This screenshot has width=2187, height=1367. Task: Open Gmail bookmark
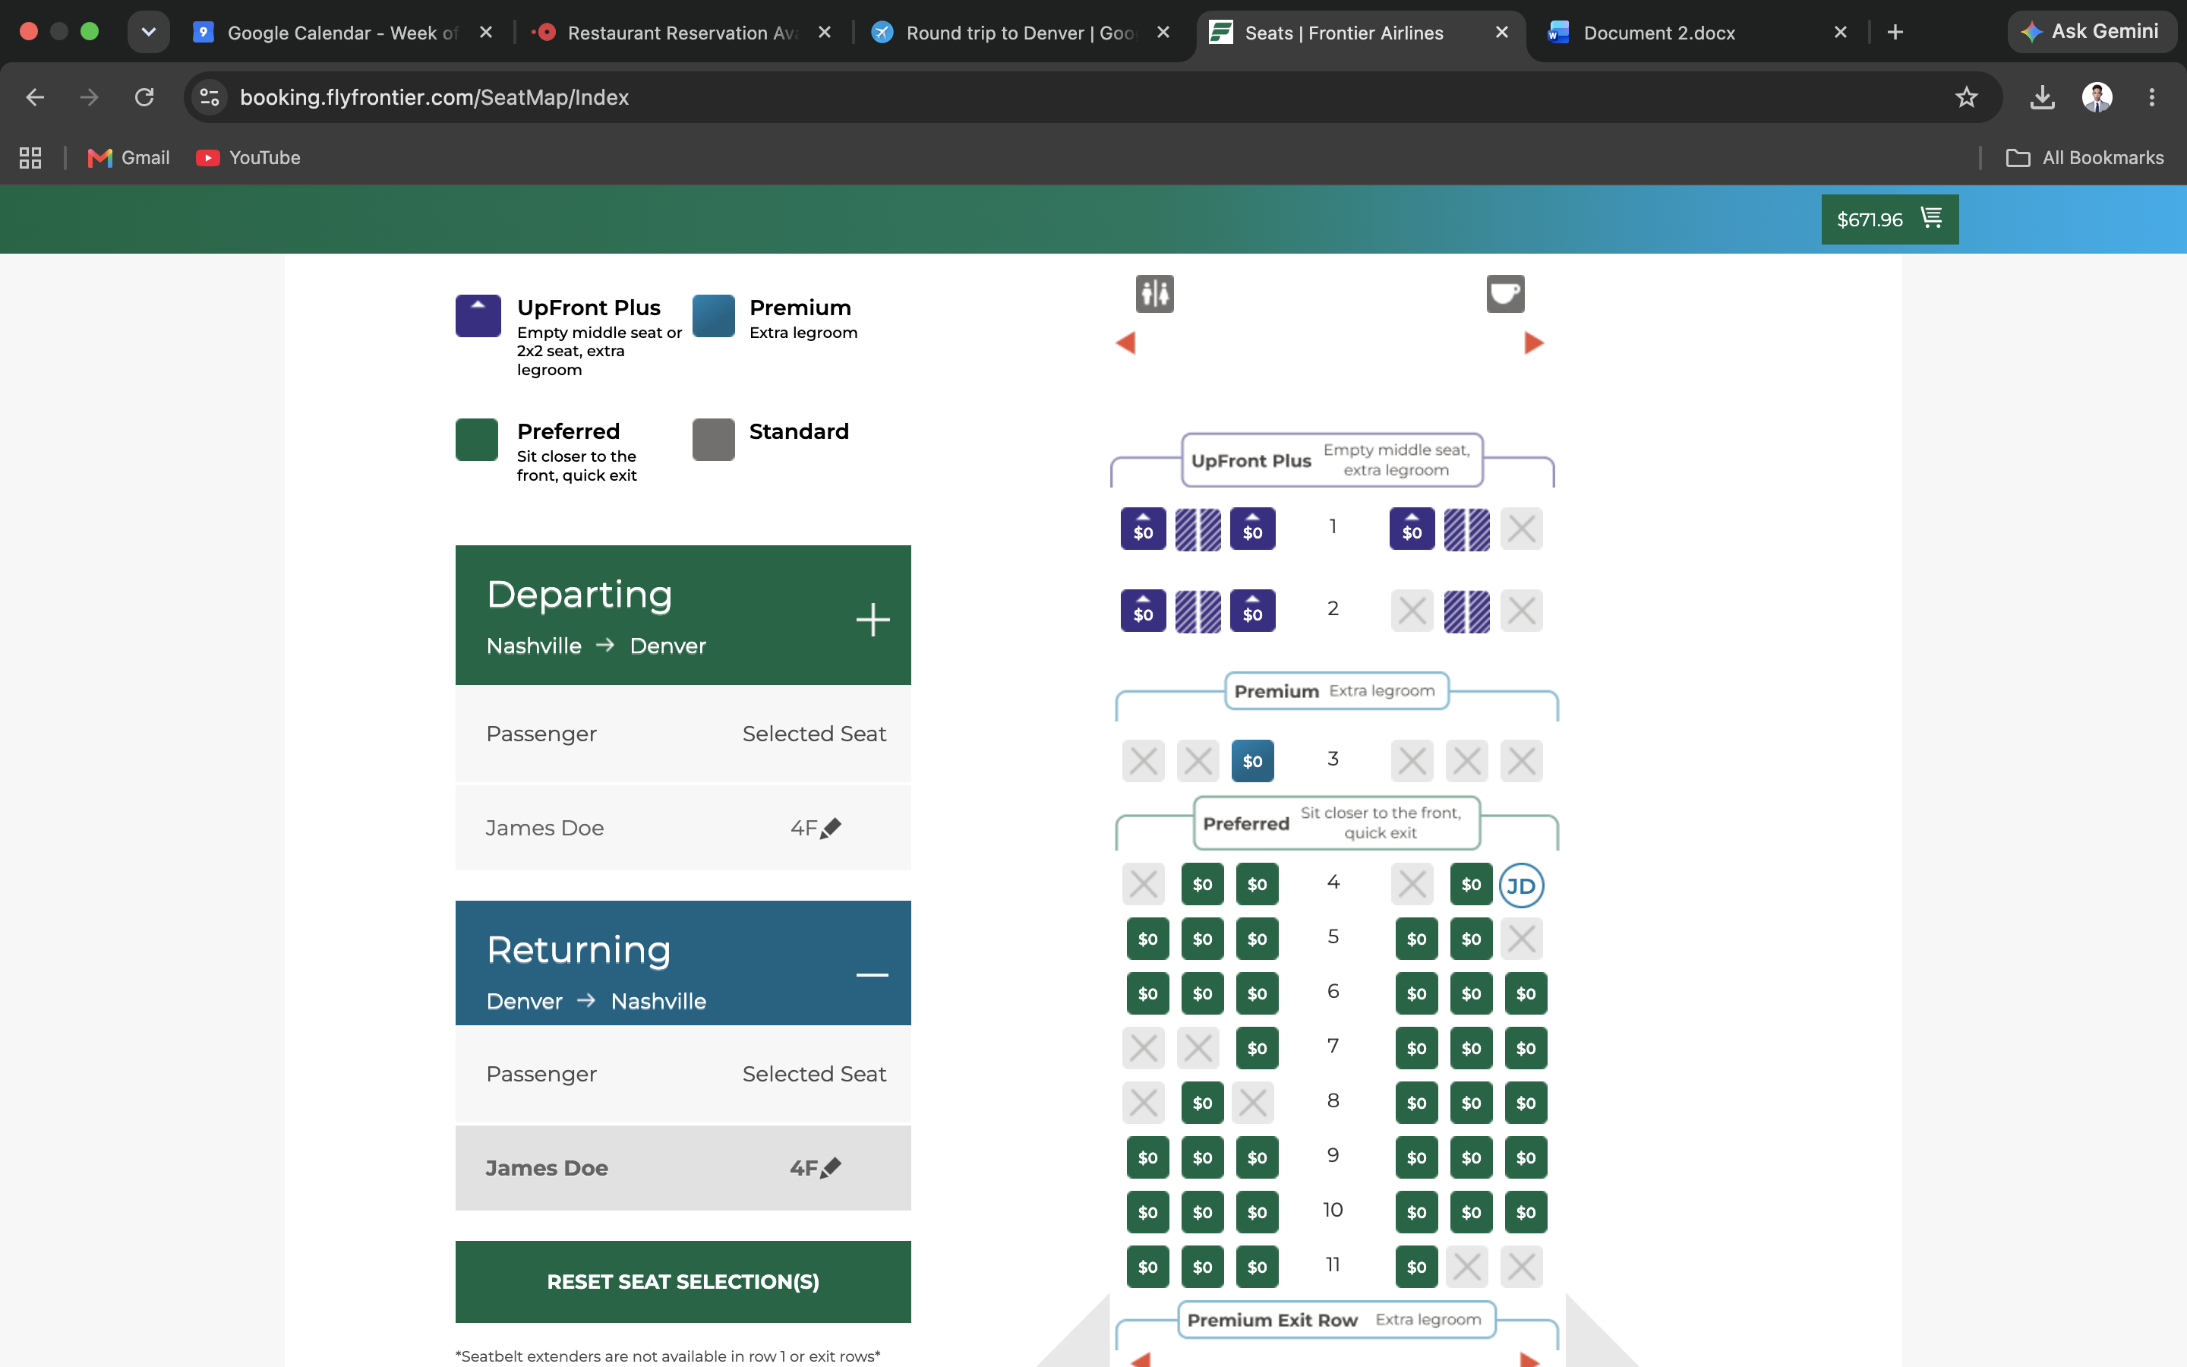128,157
